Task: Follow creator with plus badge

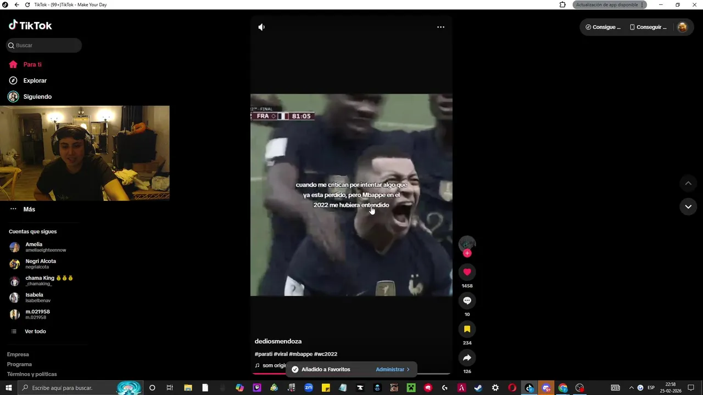Action: tap(467, 253)
